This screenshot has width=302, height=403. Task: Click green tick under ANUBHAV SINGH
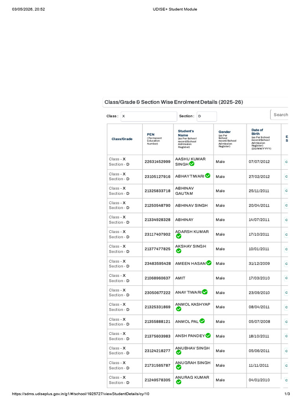179,353
